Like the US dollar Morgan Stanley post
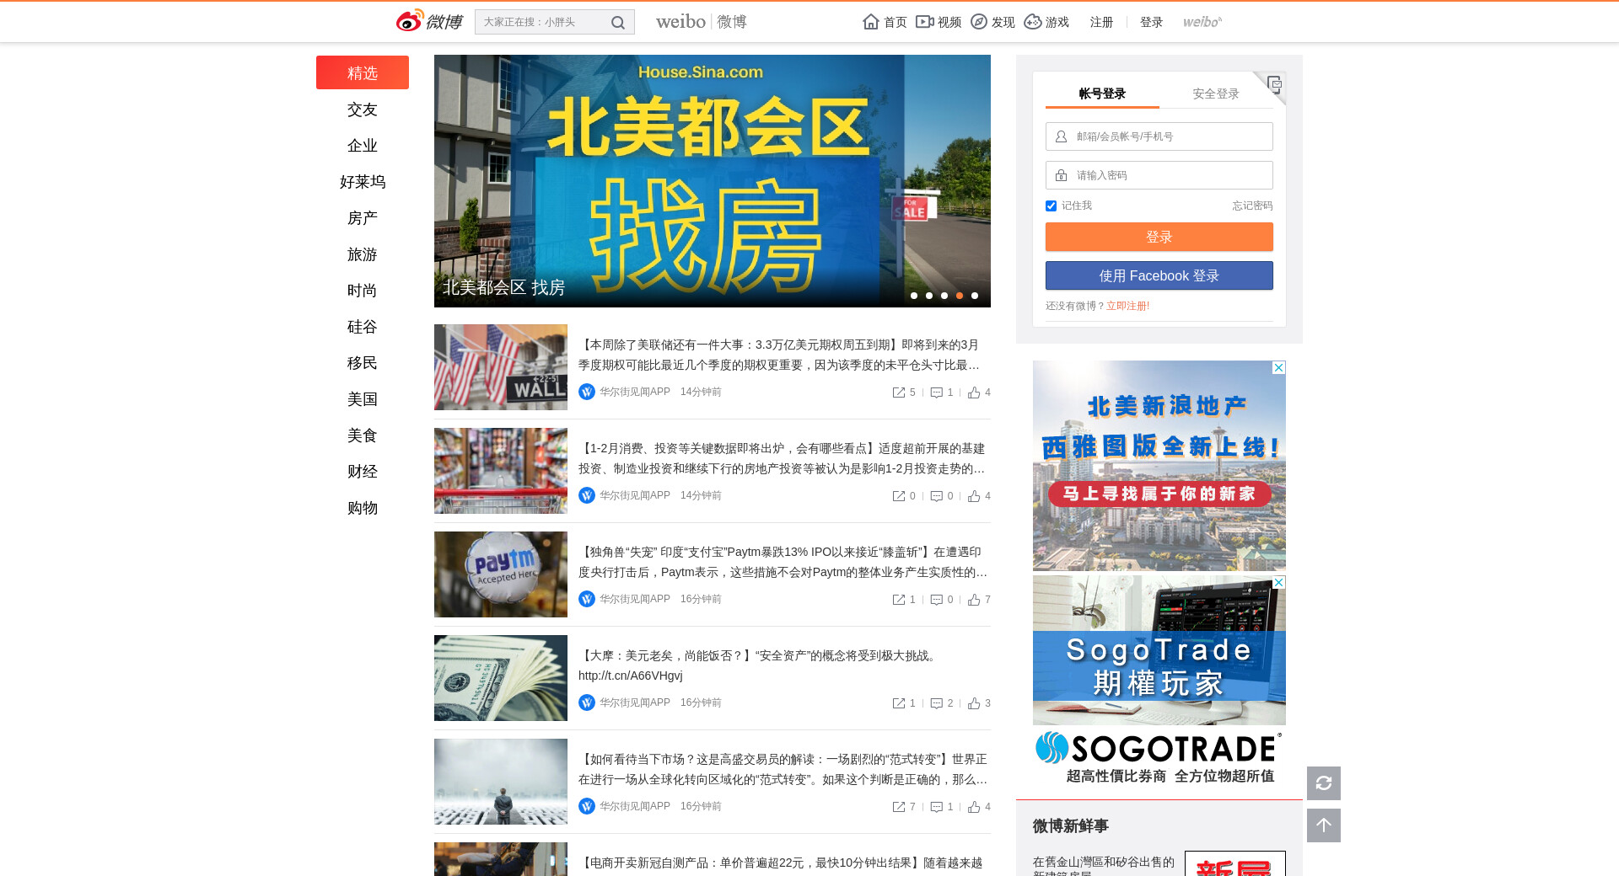The width and height of the screenshot is (1619, 876). point(974,703)
